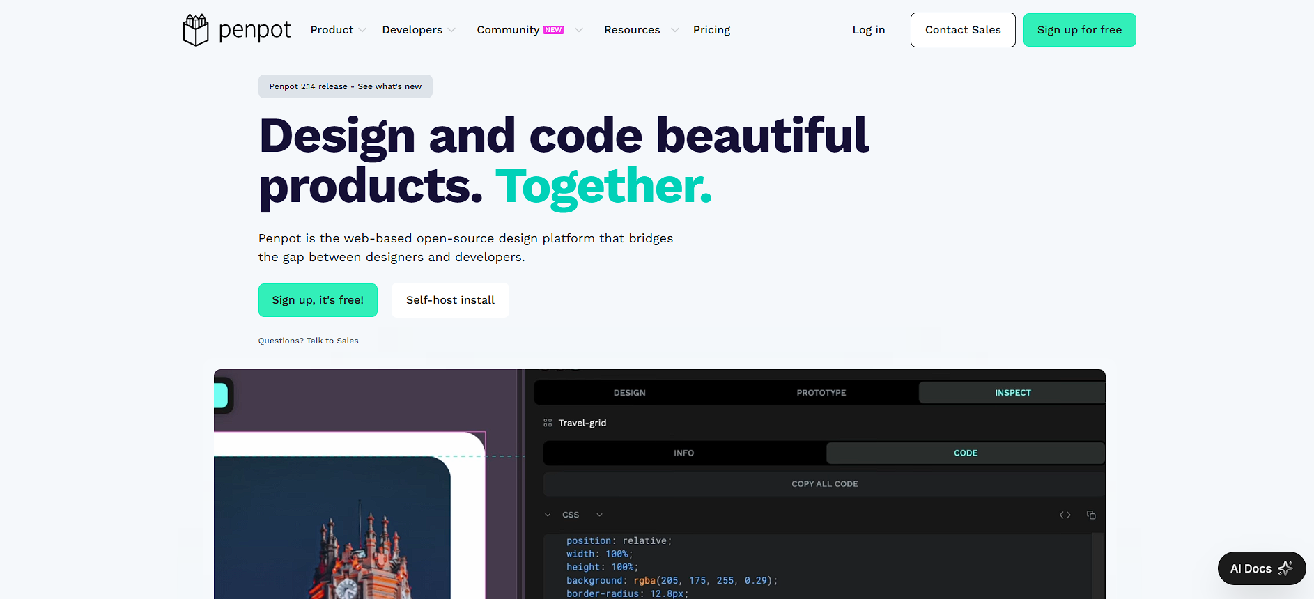Screen dimensions: 1314x599
Task: Click the code brackets icon in CSS row
Action: tap(1065, 515)
